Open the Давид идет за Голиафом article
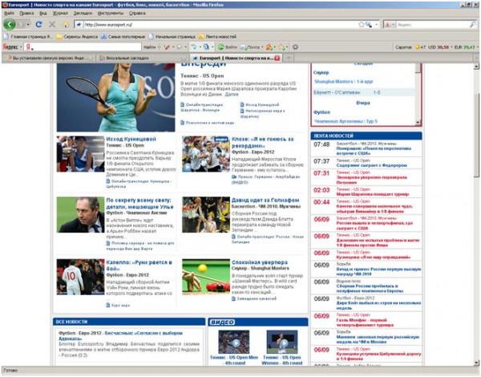 pos(265,201)
